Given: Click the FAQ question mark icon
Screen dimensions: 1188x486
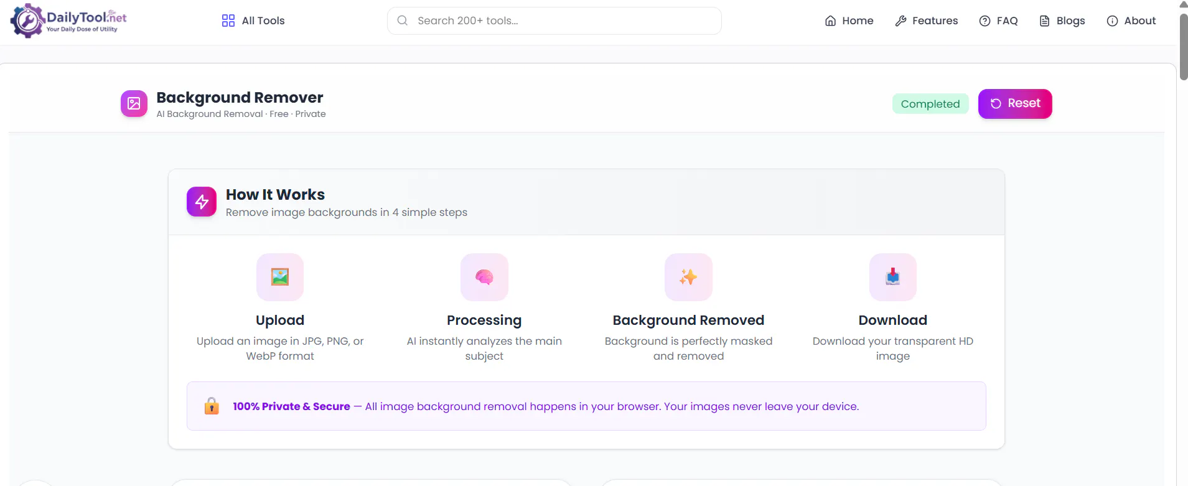Looking at the screenshot, I should click(985, 21).
